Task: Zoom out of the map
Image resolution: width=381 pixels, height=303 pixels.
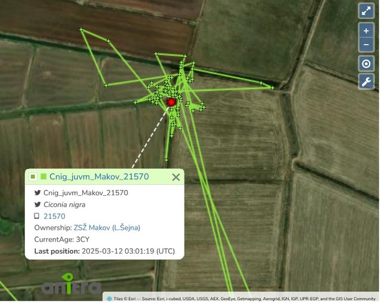Action: click(x=366, y=45)
